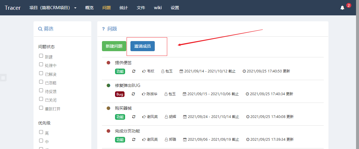
Task: Click clock icon on 购买器械 row
Action: (x=248, y=117)
